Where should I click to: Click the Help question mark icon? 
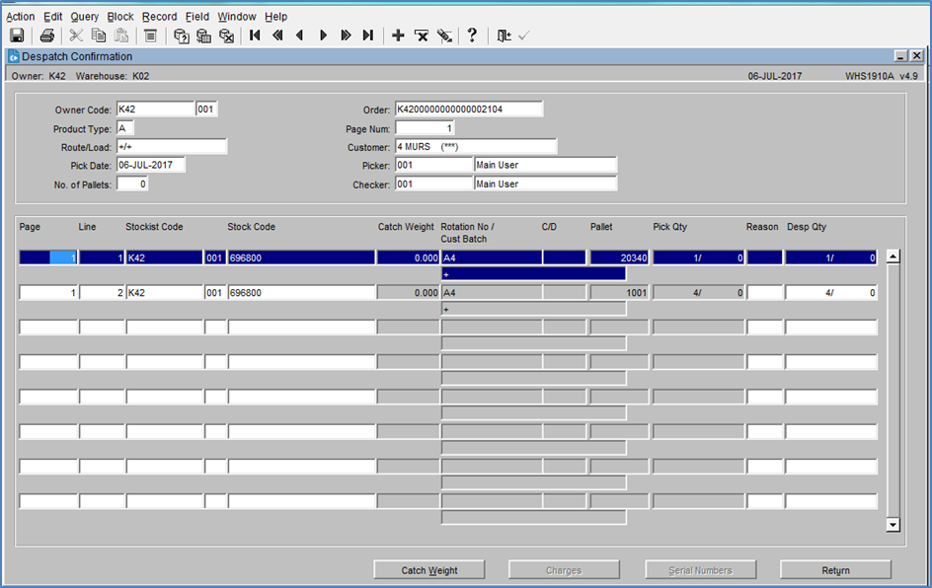point(472,36)
